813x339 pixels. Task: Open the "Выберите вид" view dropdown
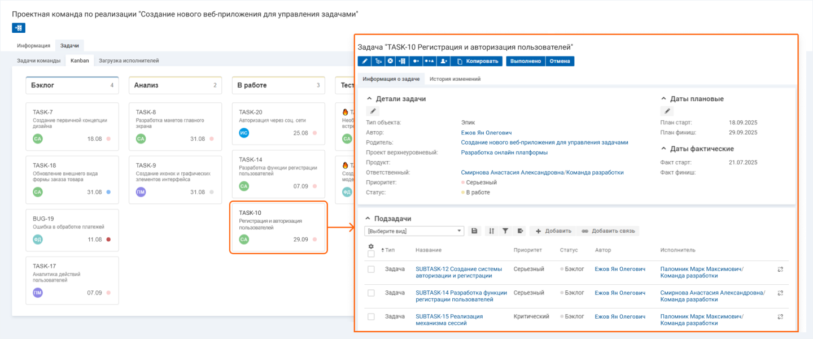click(415, 231)
